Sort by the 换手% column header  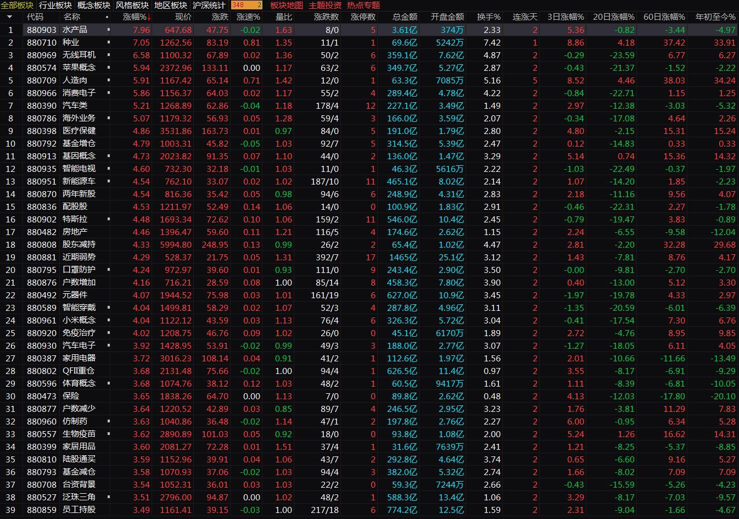pos(489,17)
